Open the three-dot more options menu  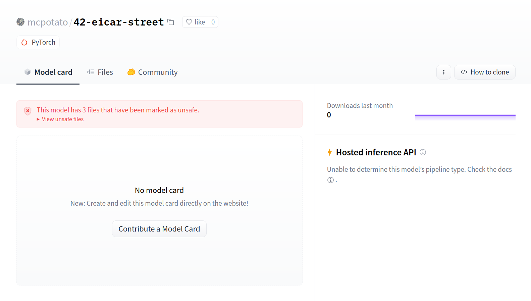[x=443, y=72]
